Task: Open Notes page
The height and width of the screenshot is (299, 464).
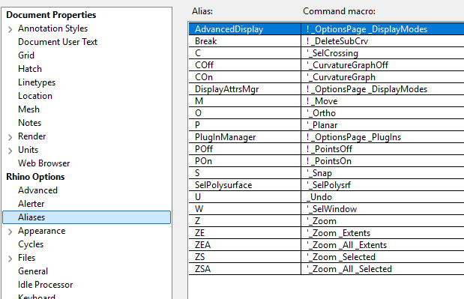Action: (x=29, y=123)
